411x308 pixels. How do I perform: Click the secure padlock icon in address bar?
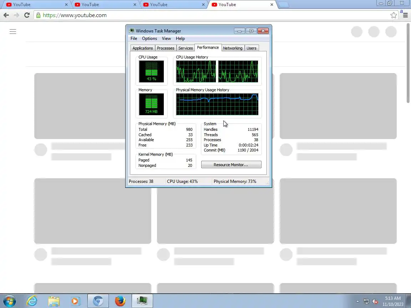point(38,15)
